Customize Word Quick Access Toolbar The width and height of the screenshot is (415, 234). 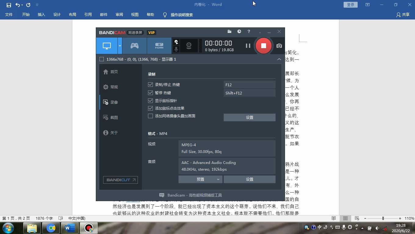(37, 5)
